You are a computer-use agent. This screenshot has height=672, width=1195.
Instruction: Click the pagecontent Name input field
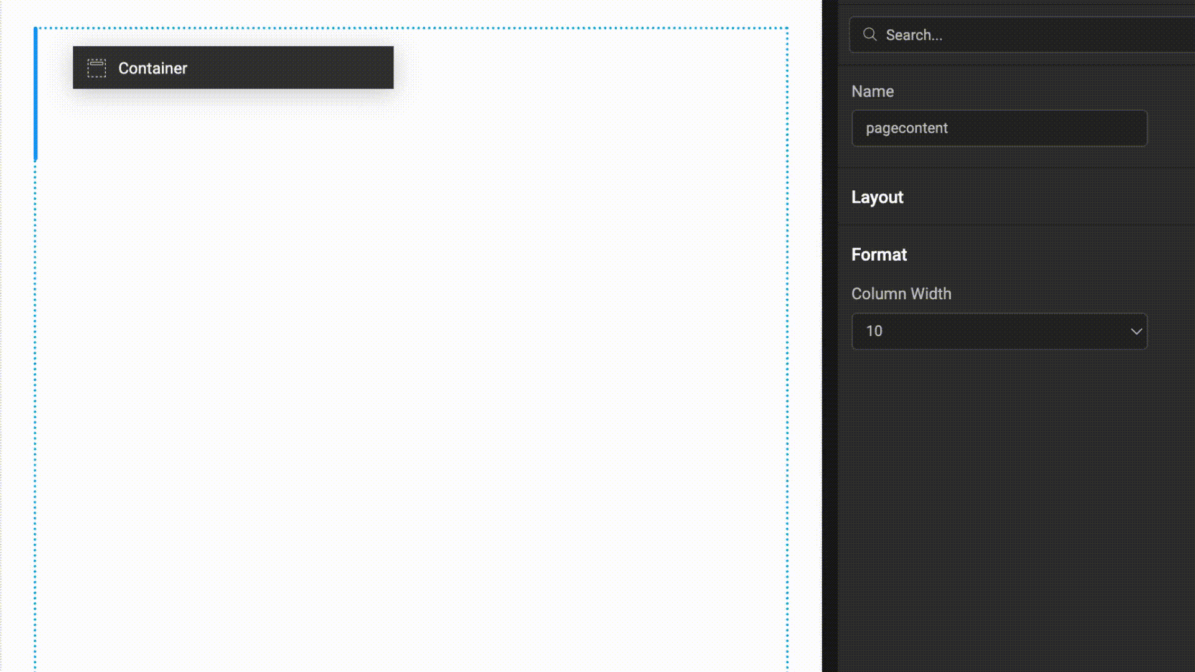tap(999, 128)
